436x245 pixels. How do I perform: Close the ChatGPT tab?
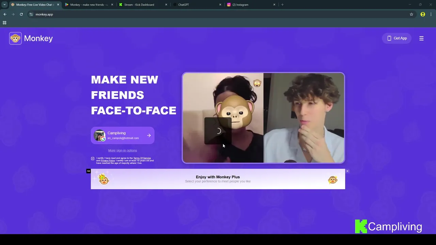[220, 5]
